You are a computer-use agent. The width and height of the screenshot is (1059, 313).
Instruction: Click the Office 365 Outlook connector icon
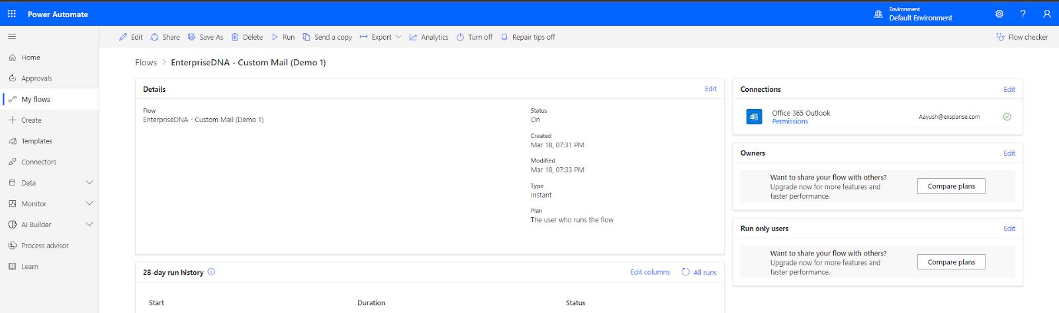click(754, 117)
